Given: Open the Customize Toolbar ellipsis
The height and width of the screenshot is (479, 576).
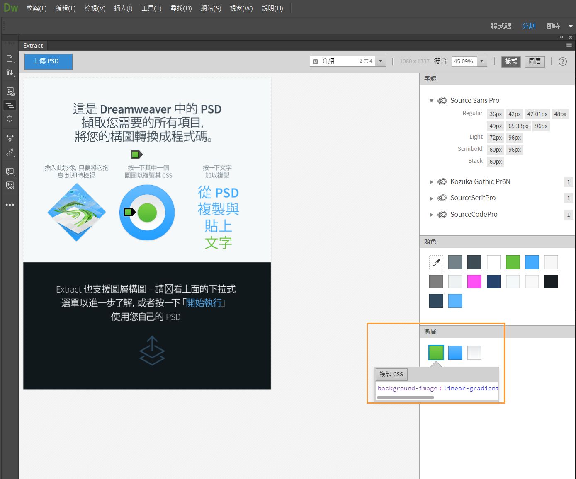Looking at the screenshot, I should point(10,205).
